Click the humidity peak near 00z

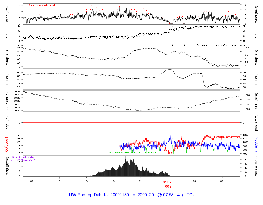170,70
